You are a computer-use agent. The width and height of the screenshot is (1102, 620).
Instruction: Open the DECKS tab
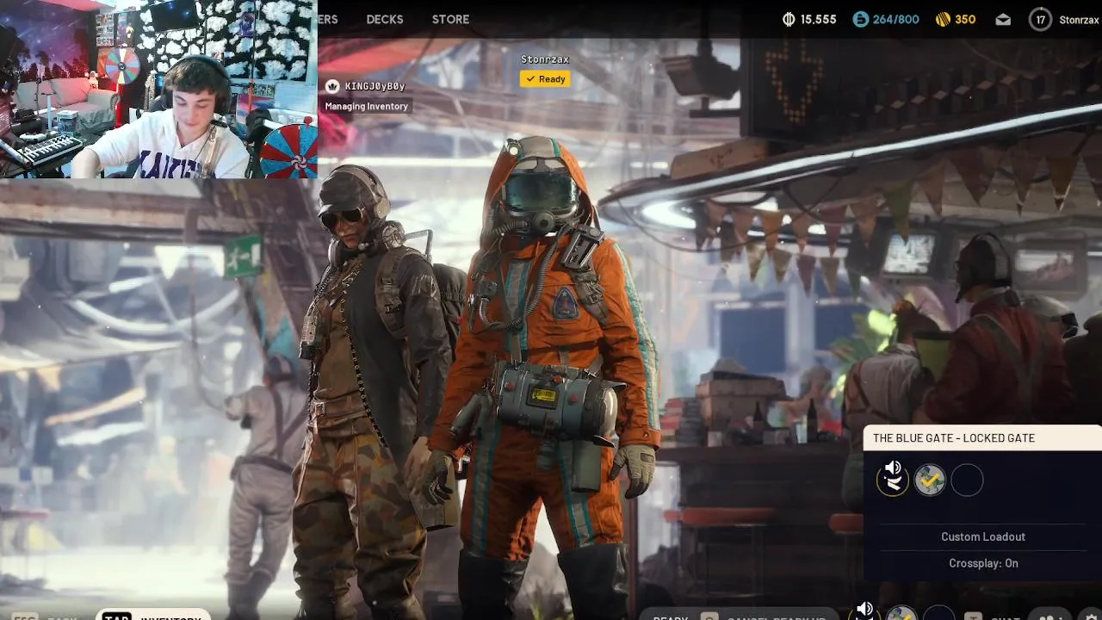point(385,19)
